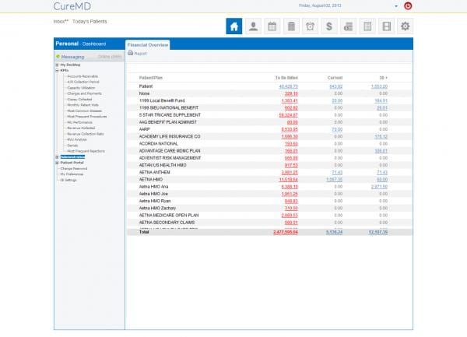Click the 30+ column header

383,78
